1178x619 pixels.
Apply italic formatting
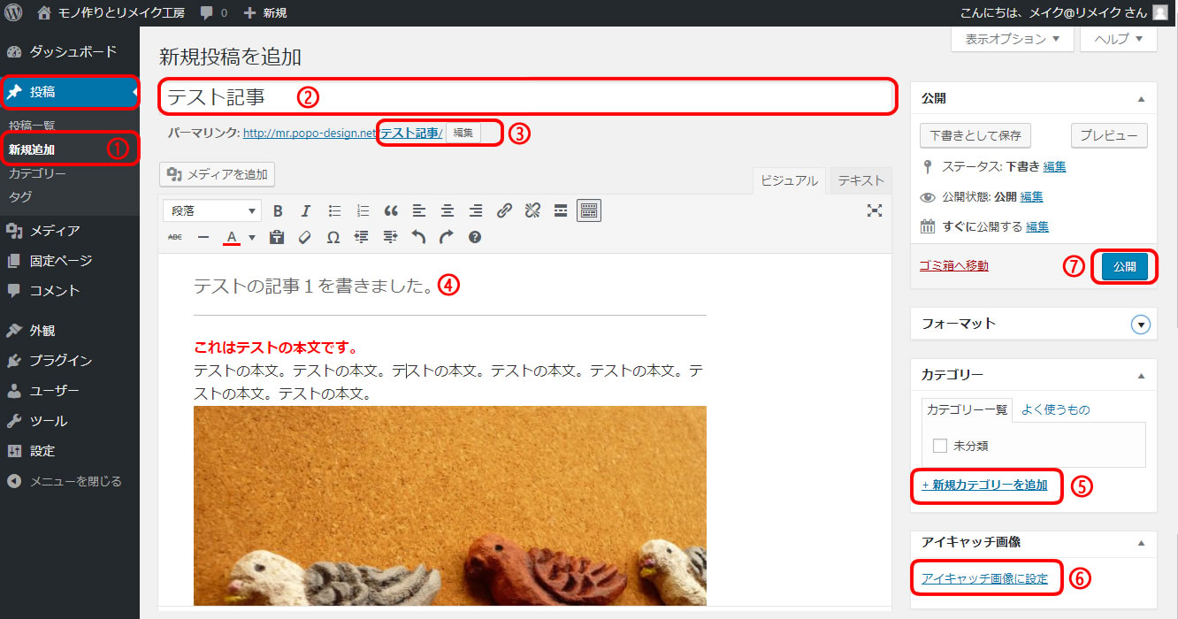(306, 210)
